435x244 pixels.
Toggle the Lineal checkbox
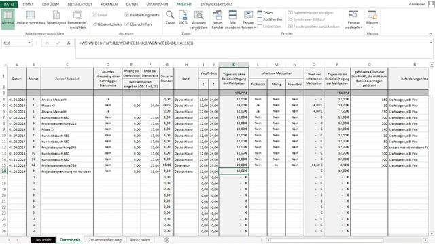(x=94, y=15)
